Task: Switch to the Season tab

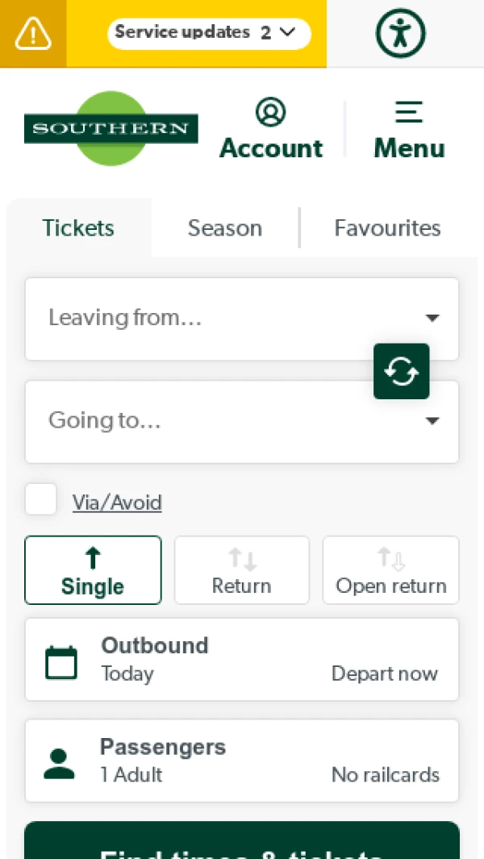Action: tap(224, 228)
